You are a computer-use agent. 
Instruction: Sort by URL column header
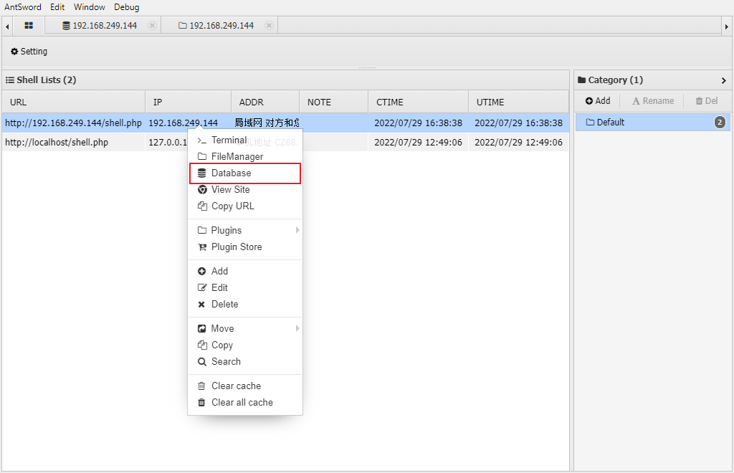click(74, 102)
